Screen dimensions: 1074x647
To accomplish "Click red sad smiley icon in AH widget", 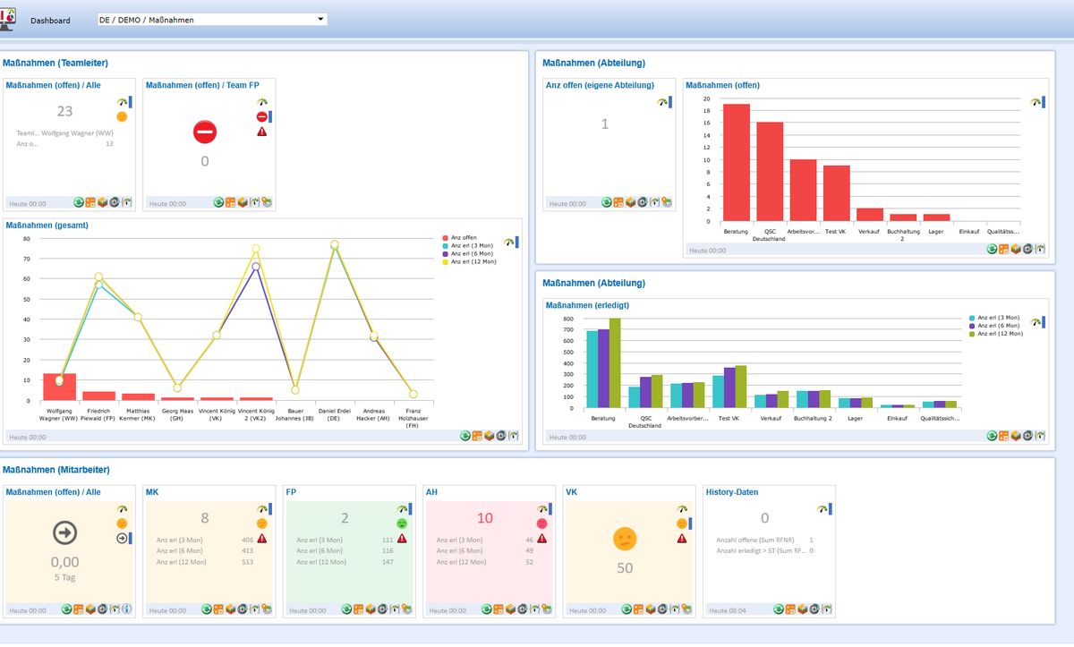I will [x=541, y=523].
